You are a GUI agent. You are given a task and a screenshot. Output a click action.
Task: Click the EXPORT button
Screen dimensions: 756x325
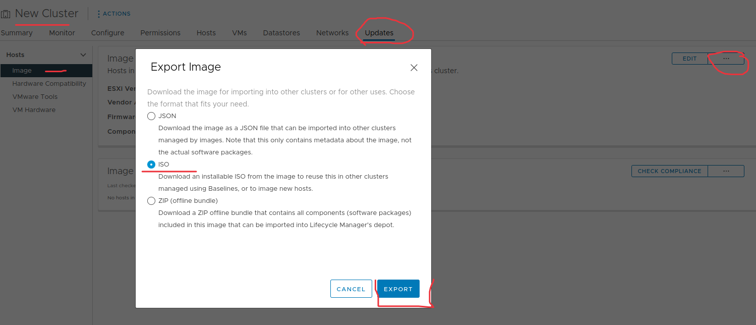pos(398,289)
